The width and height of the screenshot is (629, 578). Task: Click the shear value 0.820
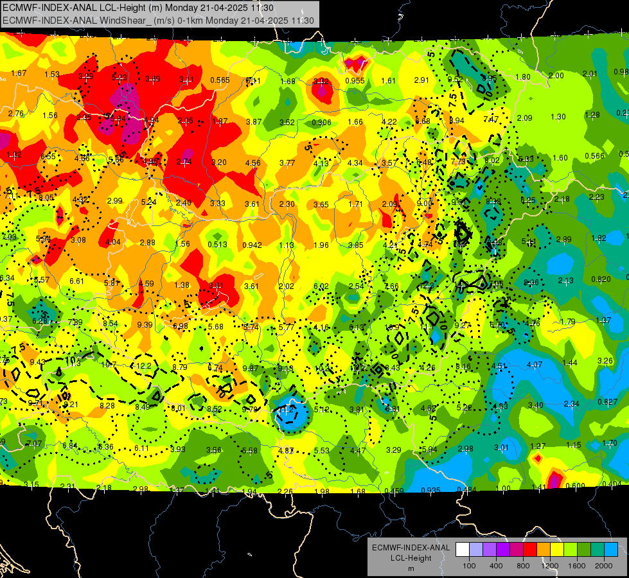pyautogui.click(x=601, y=279)
